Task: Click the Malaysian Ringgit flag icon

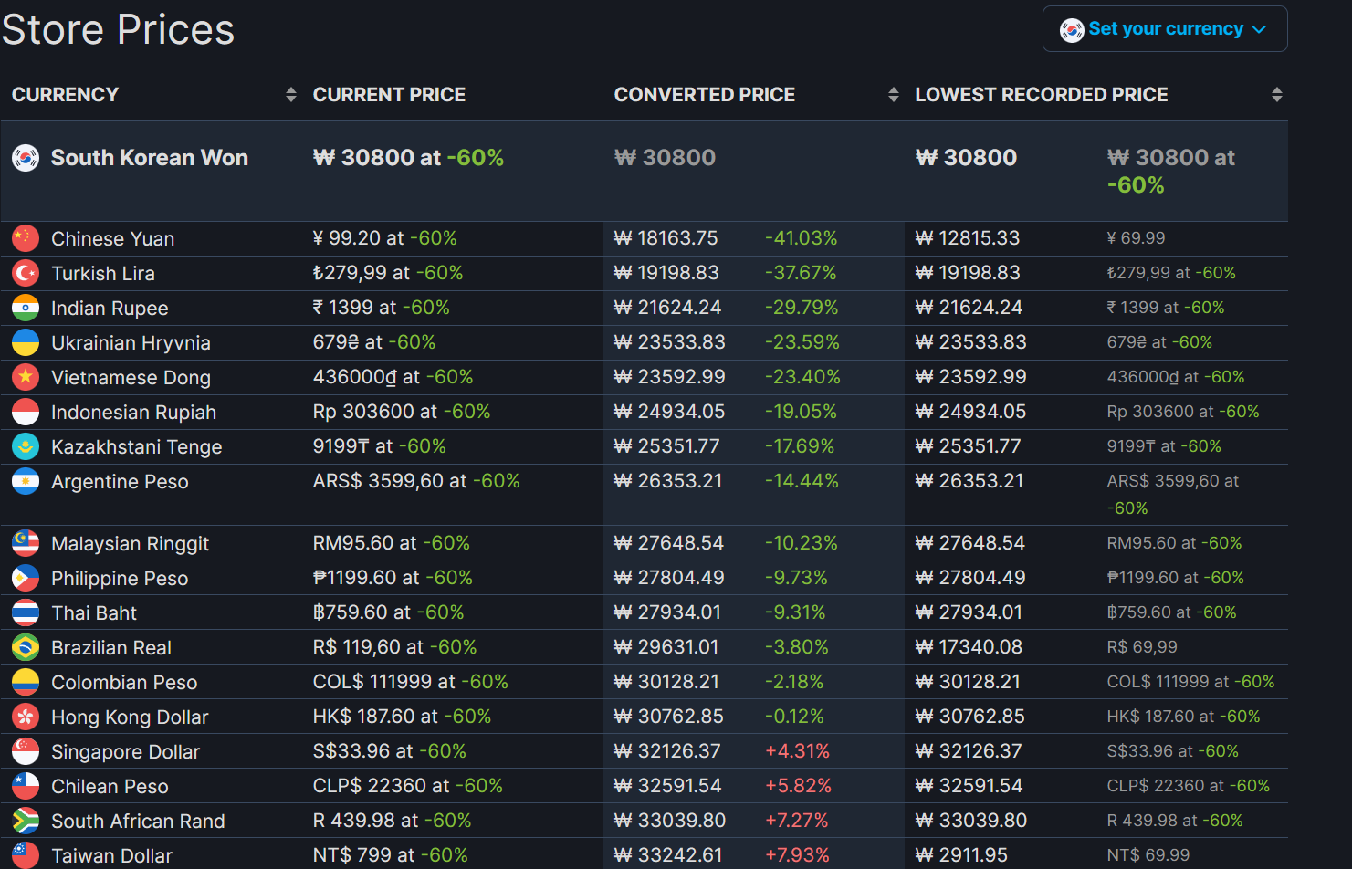Action: point(26,543)
